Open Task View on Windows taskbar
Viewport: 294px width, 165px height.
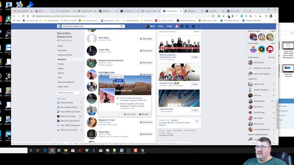[x=38, y=150]
